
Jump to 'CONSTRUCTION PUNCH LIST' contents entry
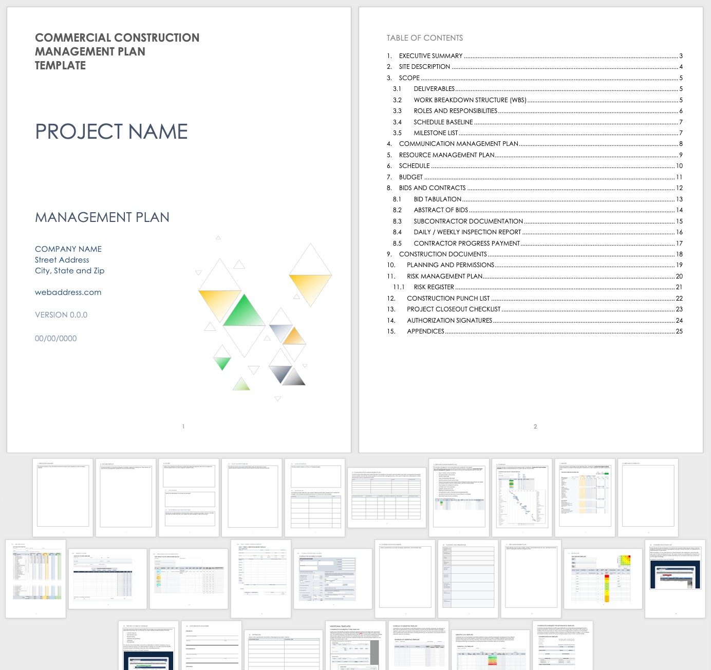(535, 299)
